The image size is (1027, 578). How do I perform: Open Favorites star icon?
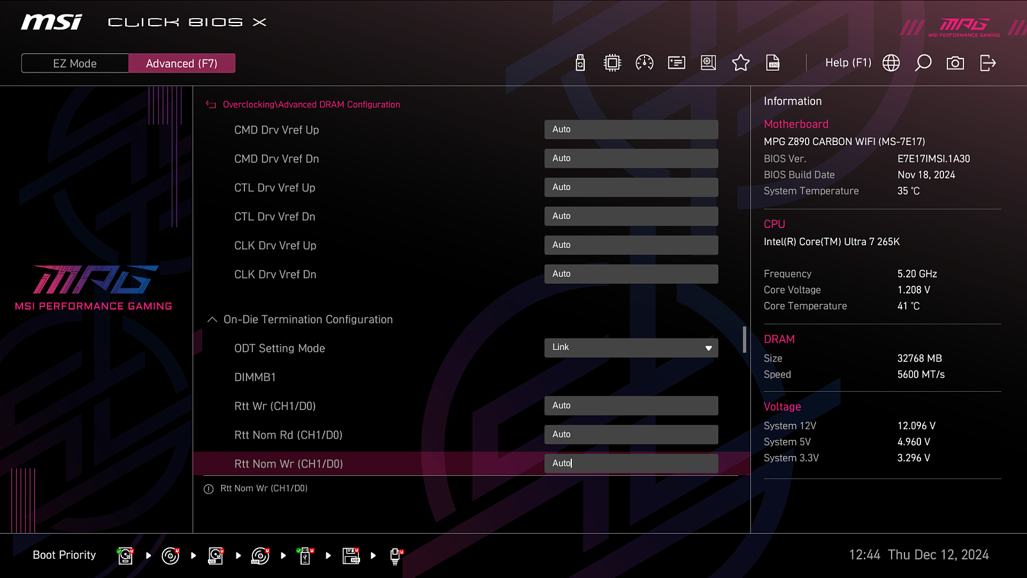(741, 63)
